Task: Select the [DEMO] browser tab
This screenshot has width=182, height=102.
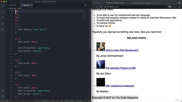Action: tap(142, 3)
